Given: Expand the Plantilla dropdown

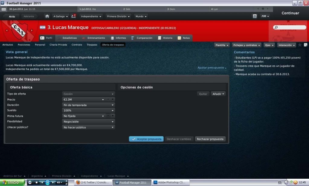Looking at the screenshot, I should tap(222, 45).
